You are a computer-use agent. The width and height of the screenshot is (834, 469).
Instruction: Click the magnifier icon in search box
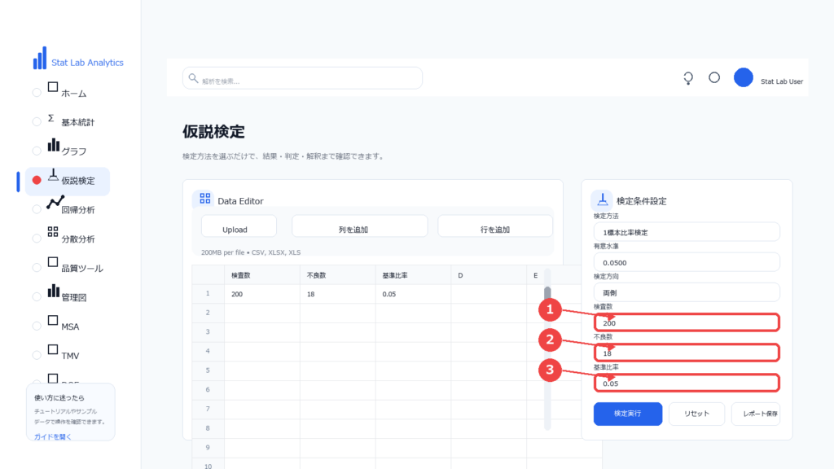(x=193, y=78)
